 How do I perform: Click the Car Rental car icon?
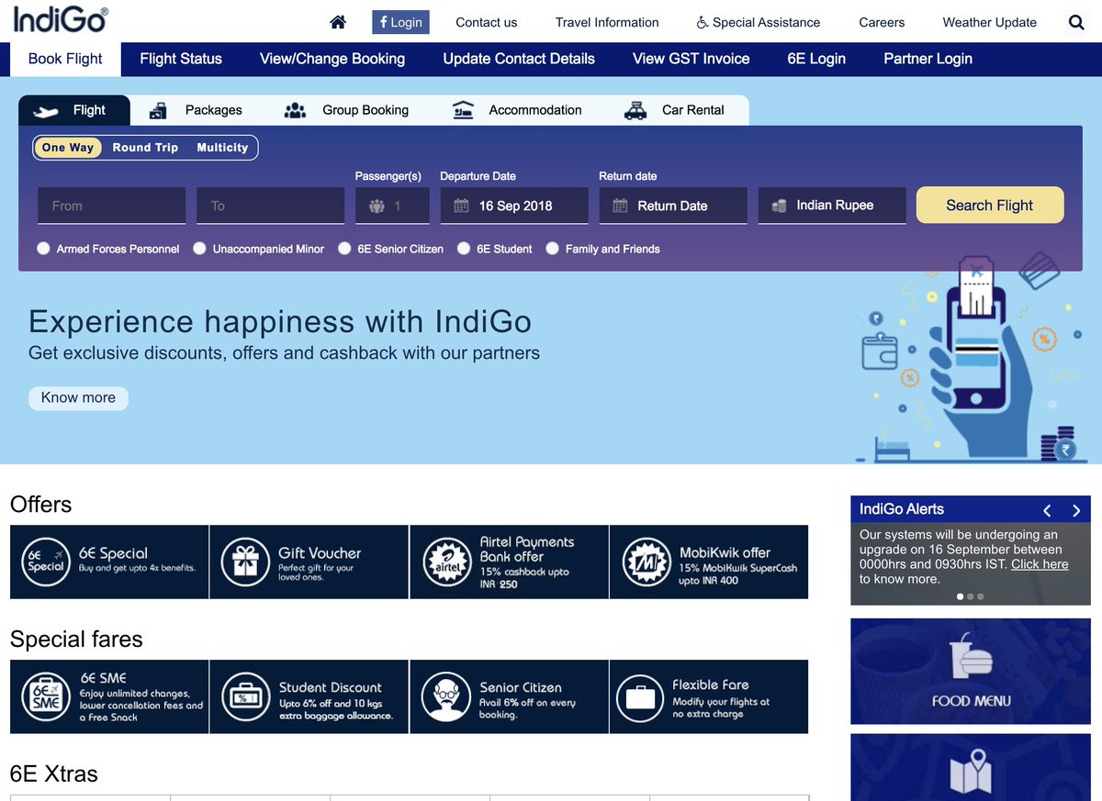point(635,110)
